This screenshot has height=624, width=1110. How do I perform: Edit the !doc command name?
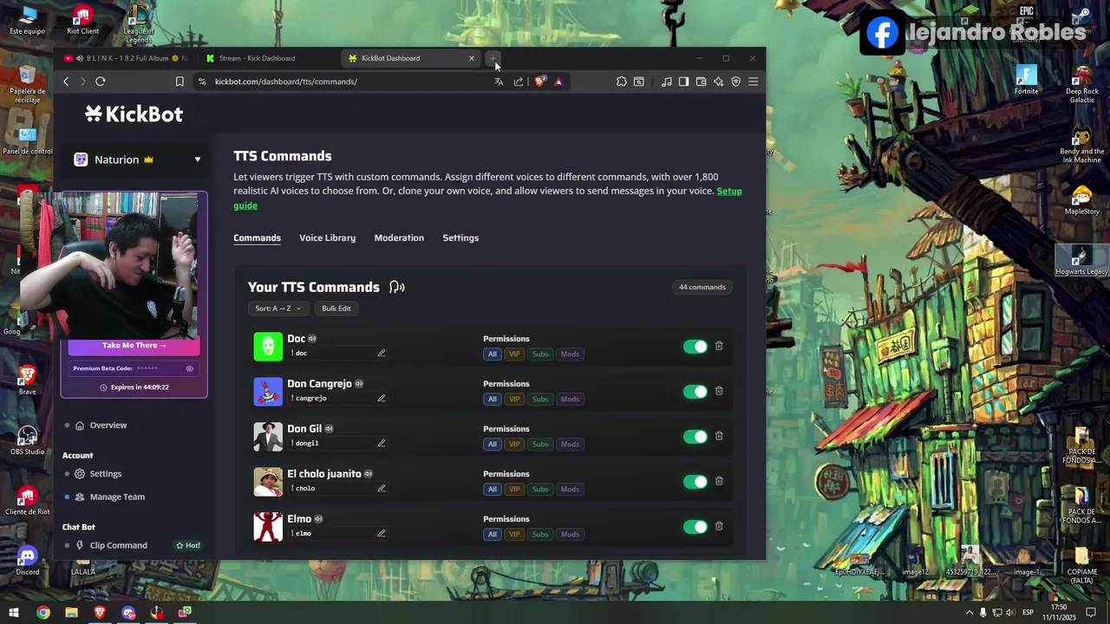click(381, 353)
